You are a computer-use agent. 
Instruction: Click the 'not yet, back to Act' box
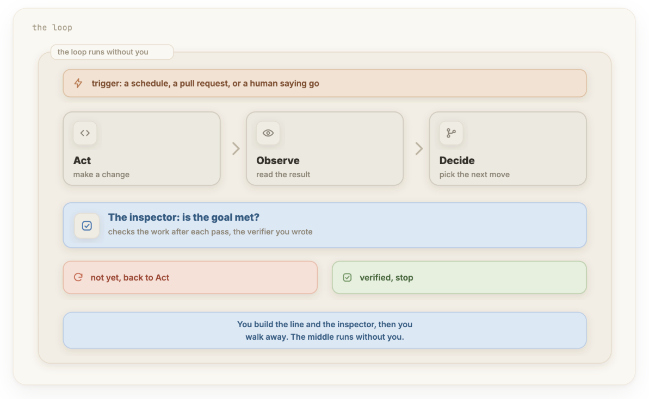(190, 277)
